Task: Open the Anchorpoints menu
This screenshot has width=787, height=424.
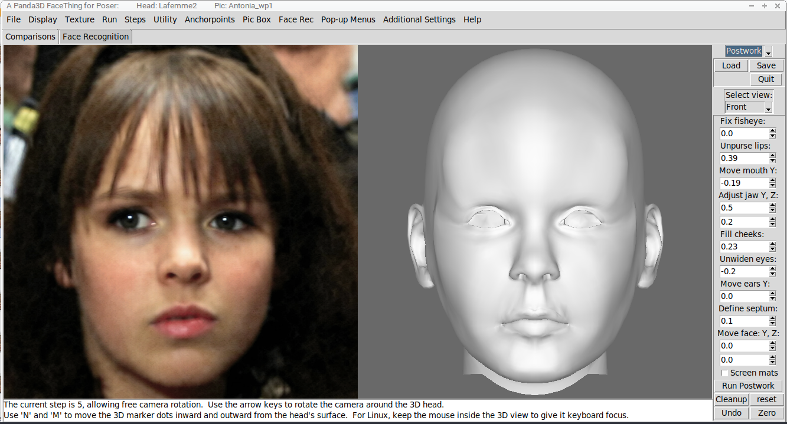Action: pos(210,19)
